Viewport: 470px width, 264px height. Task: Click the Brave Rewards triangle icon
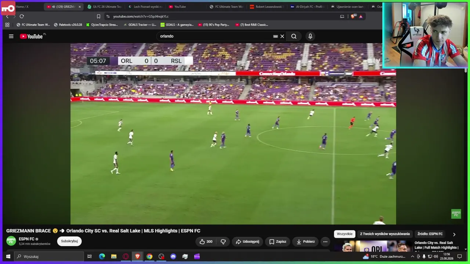tap(361, 16)
